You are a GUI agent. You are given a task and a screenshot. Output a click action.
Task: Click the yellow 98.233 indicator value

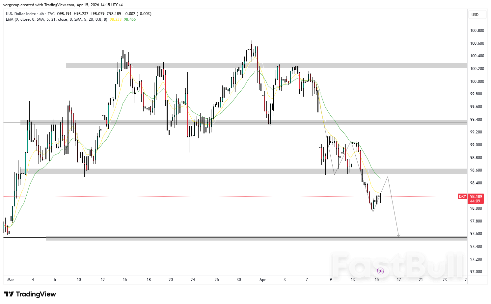tap(116, 19)
